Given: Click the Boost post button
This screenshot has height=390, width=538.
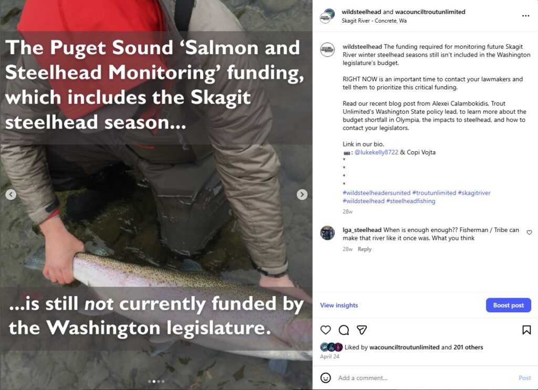Looking at the screenshot, I should (x=508, y=305).
